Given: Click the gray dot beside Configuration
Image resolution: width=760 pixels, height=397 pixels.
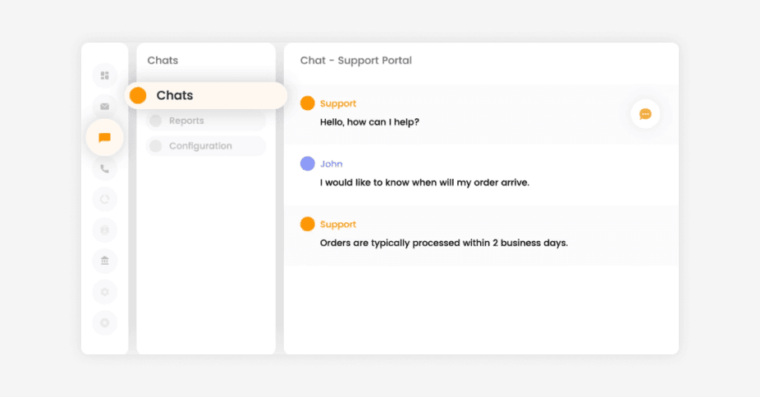Looking at the screenshot, I should pyautogui.click(x=156, y=146).
